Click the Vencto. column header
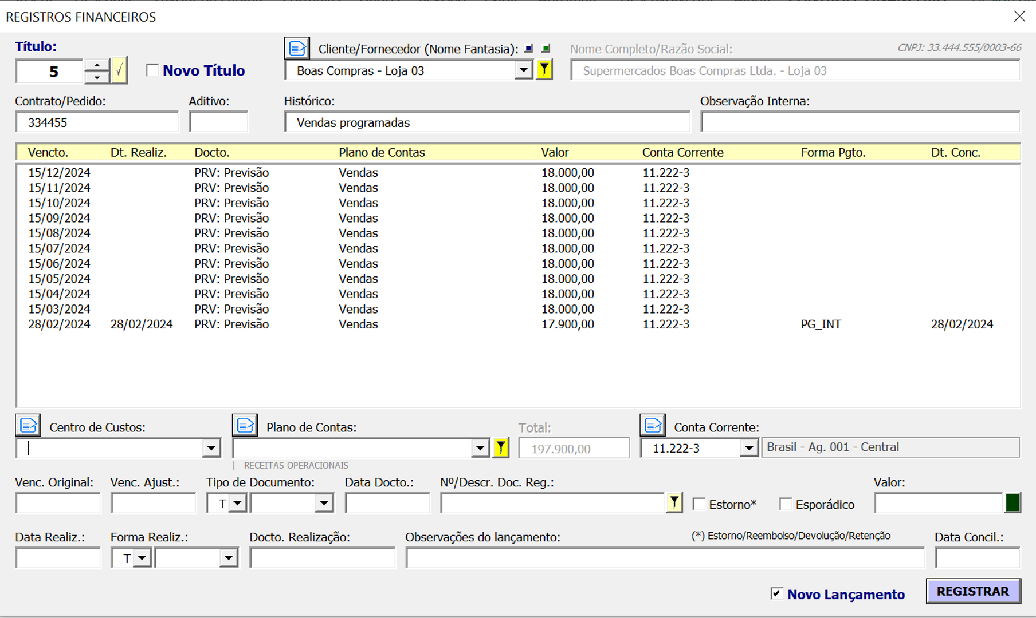Viewport: 1036px width, 618px height. pos(48,152)
